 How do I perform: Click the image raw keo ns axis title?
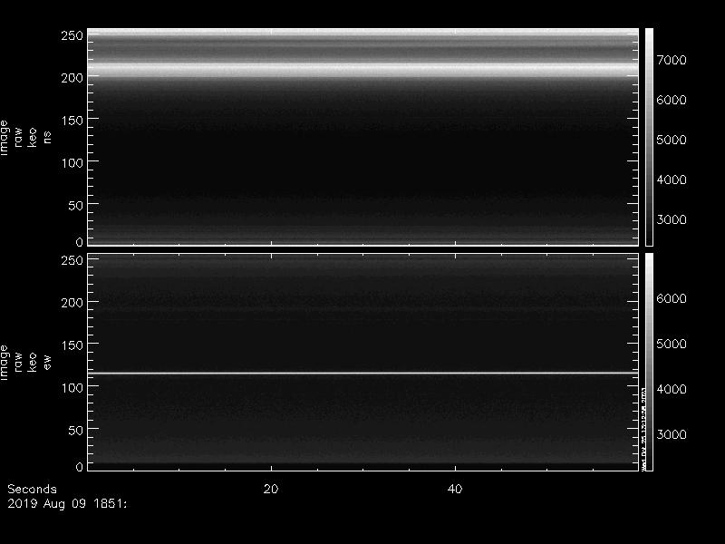pos(25,138)
